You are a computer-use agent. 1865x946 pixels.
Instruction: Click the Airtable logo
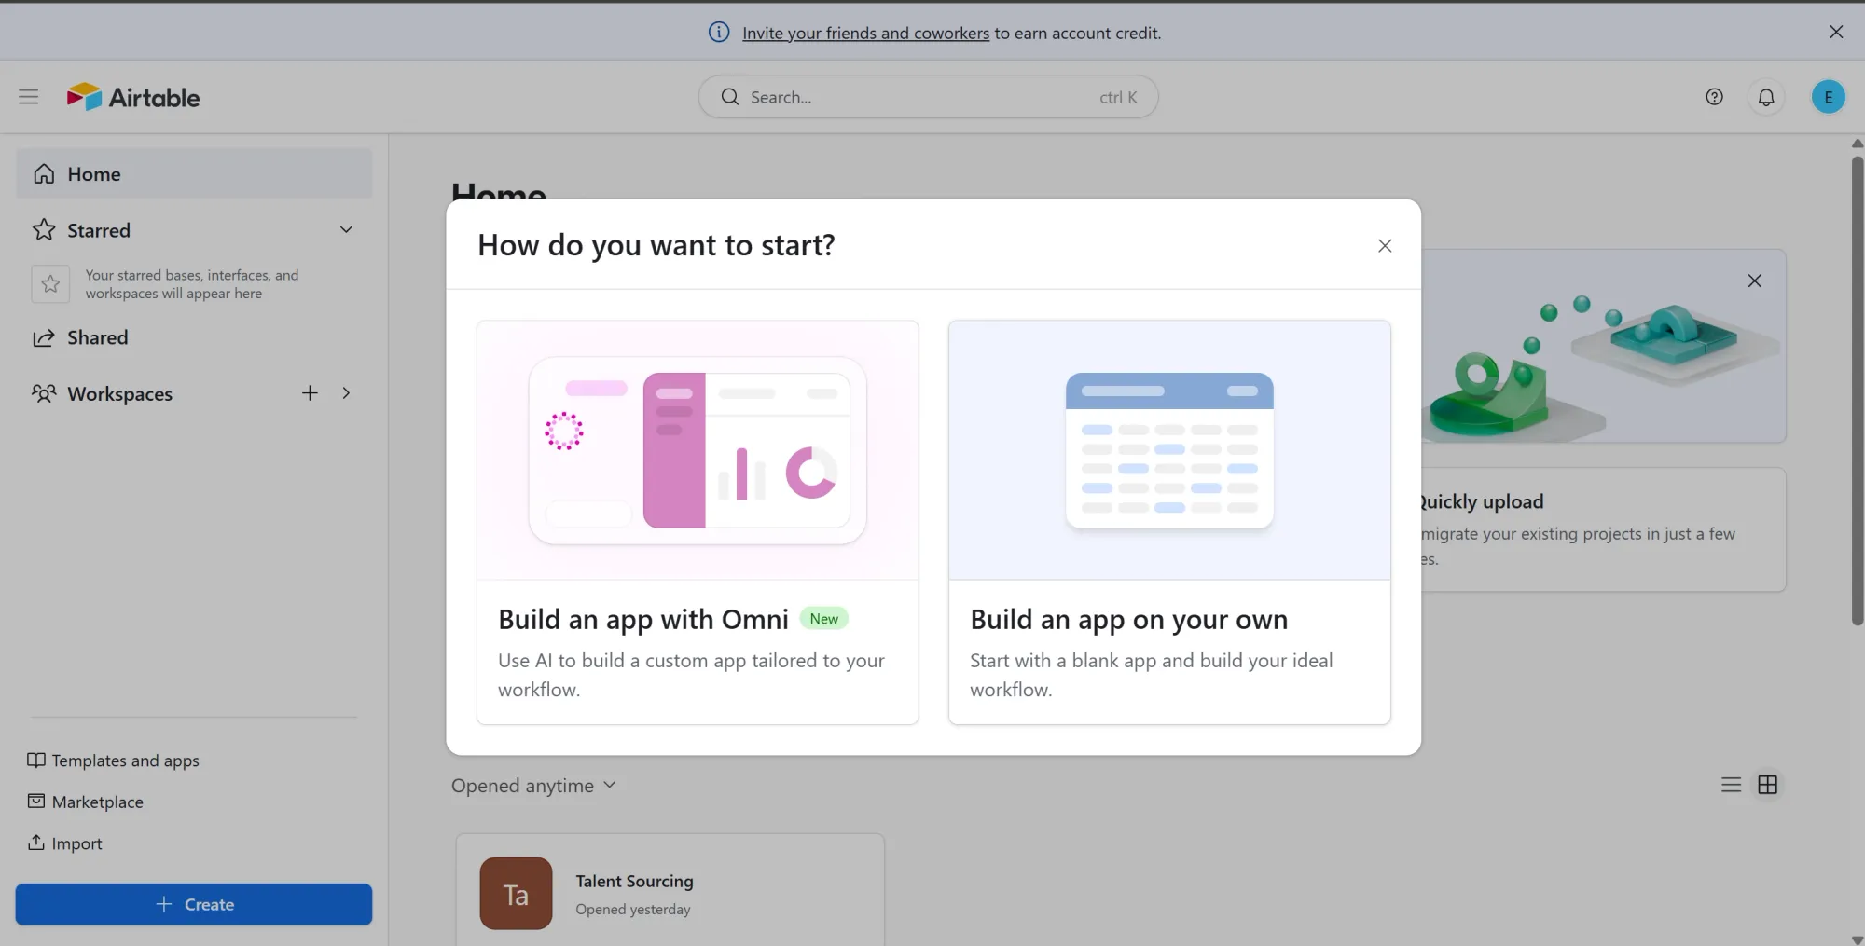click(x=133, y=97)
